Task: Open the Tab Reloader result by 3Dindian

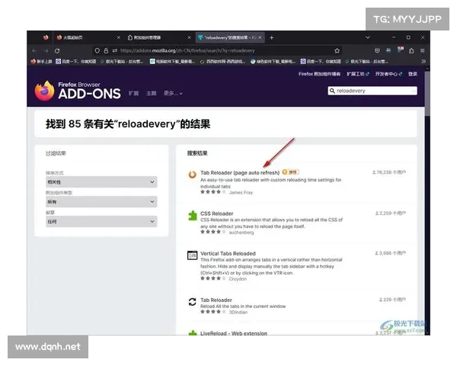Action: click(216, 300)
